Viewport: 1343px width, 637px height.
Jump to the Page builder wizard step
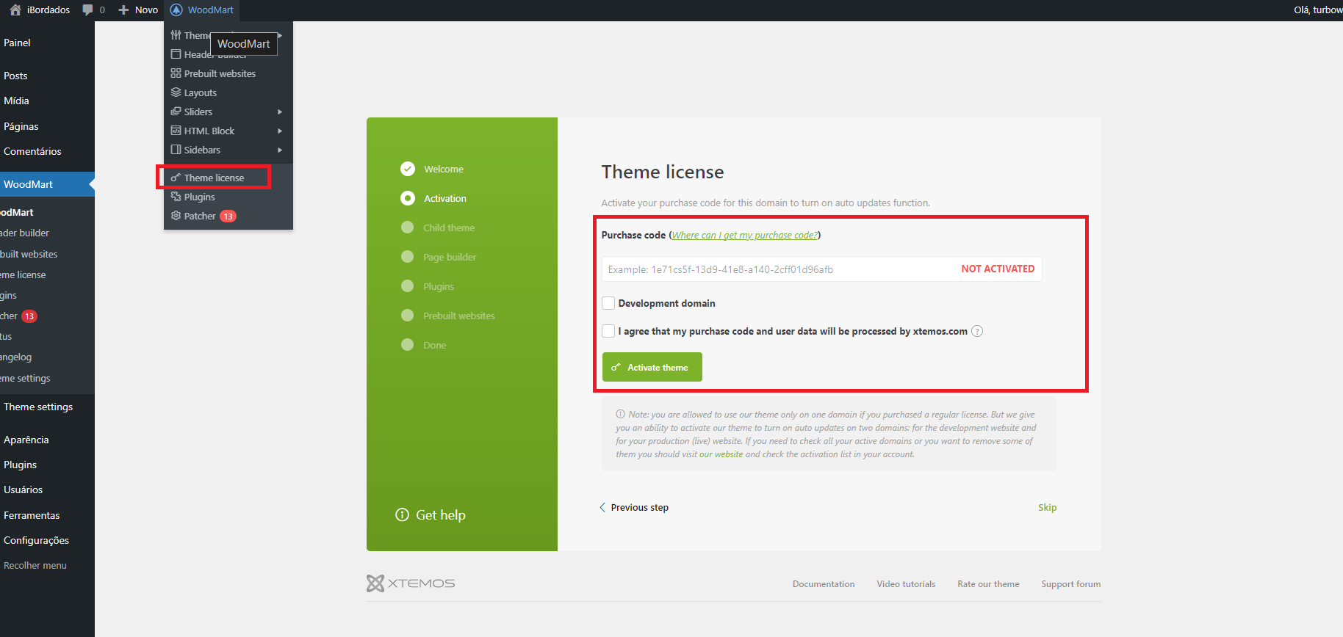(x=450, y=257)
